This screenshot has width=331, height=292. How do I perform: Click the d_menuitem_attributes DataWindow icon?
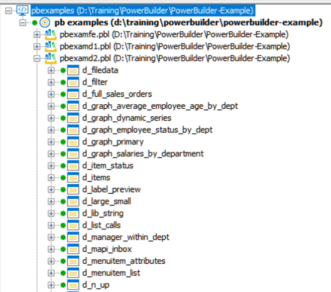click(x=73, y=261)
